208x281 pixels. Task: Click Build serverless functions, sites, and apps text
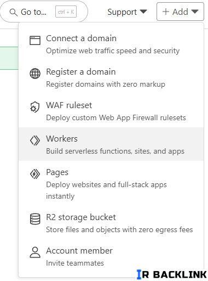[x=115, y=151]
